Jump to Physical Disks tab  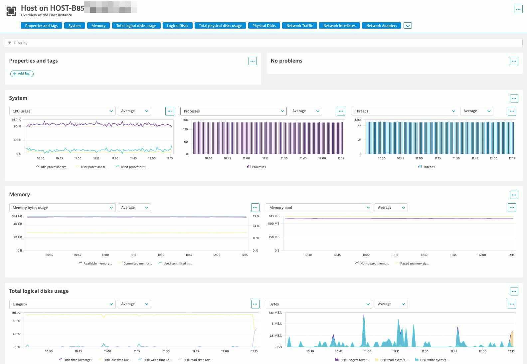point(264,26)
